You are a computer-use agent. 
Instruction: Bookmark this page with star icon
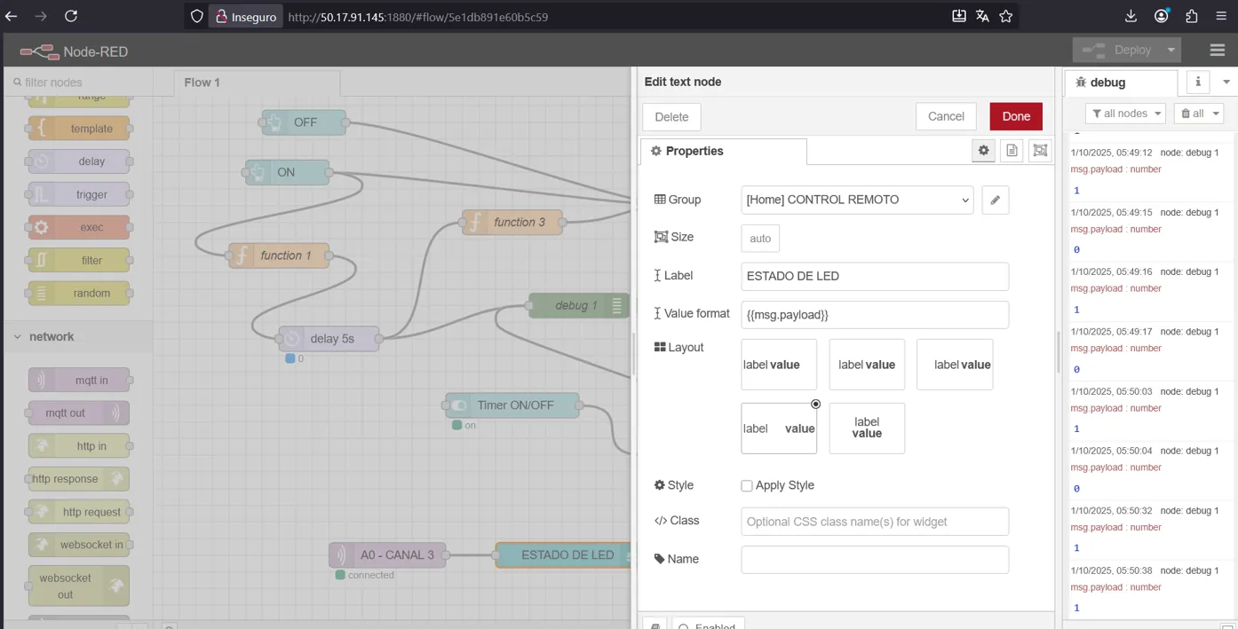[1005, 16]
